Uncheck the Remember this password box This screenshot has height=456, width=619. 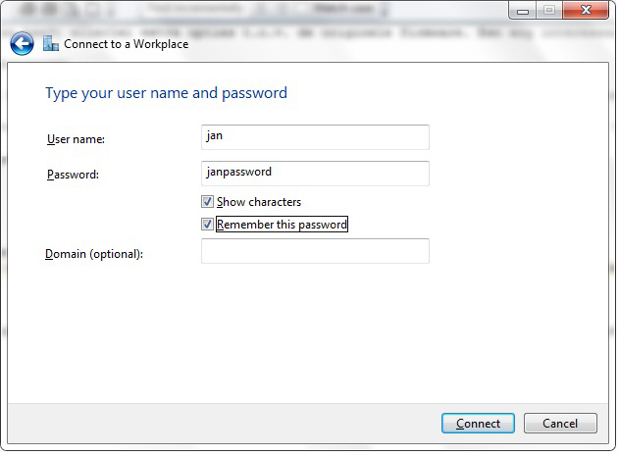(x=207, y=225)
